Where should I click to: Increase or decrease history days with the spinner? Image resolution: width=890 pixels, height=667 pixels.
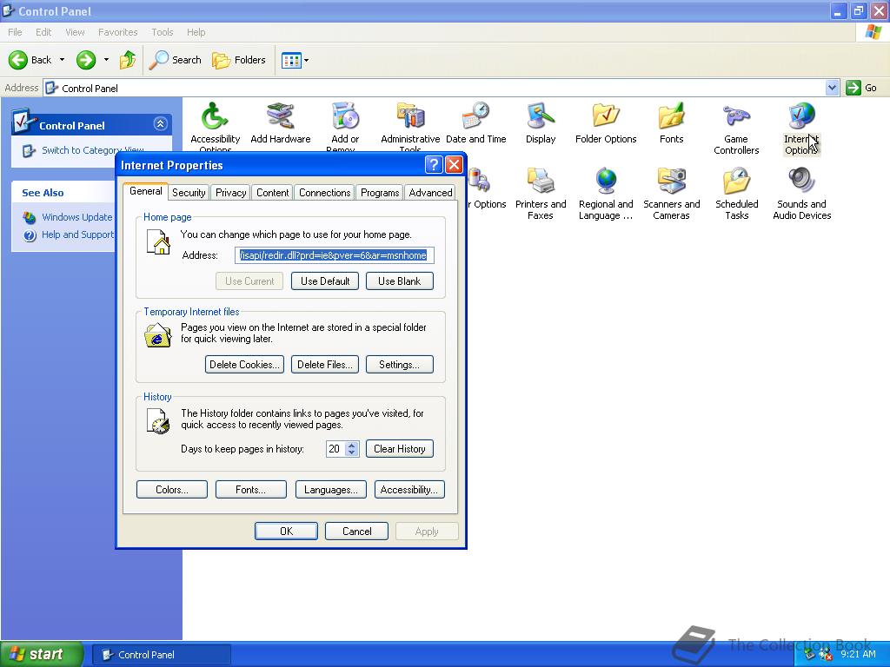(352, 449)
